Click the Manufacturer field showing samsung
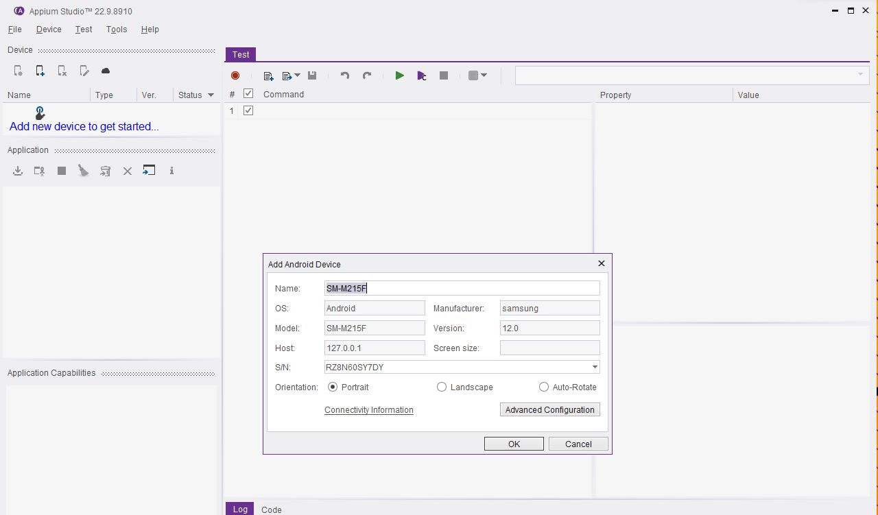 (550, 308)
